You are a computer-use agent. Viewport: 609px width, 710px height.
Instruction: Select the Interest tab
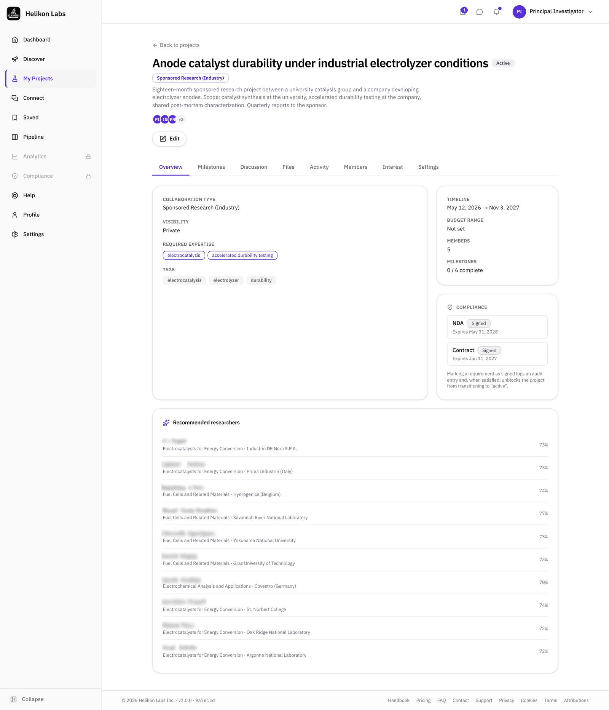pos(392,167)
